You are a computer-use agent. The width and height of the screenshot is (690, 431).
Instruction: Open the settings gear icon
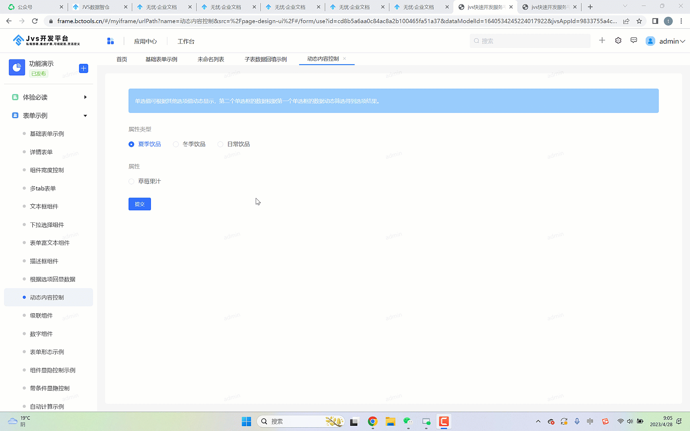tap(618, 40)
